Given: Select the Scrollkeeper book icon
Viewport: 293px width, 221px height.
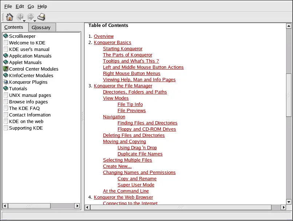Looking at the screenshot, I should 5,36.
